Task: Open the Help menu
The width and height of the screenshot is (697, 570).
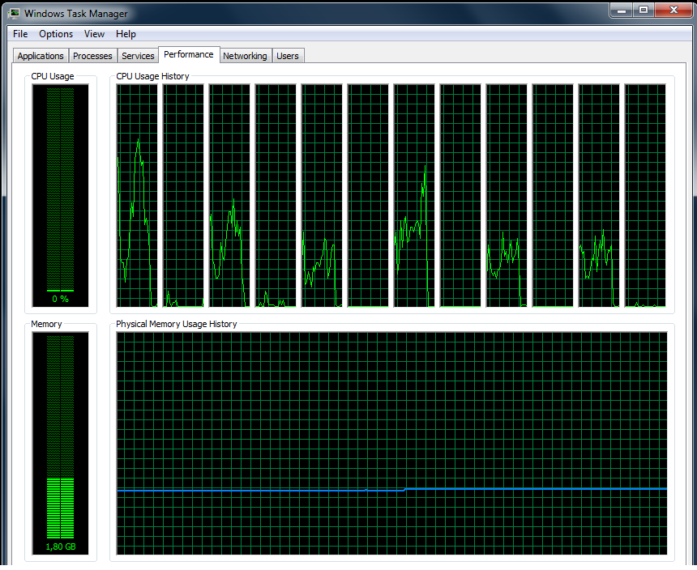Action: pyautogui.click(x=126, y=34)
